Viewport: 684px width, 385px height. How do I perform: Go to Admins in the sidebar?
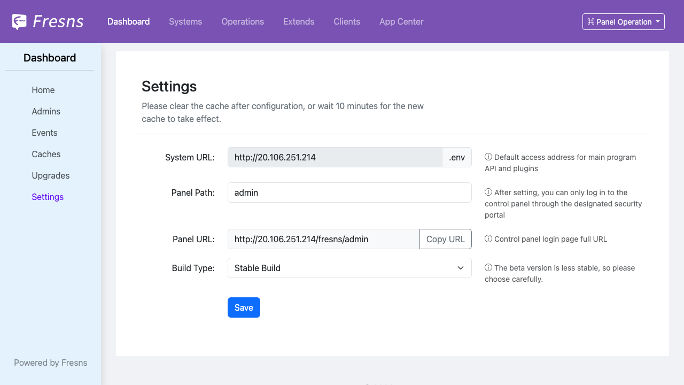click(x=46, y=111)
